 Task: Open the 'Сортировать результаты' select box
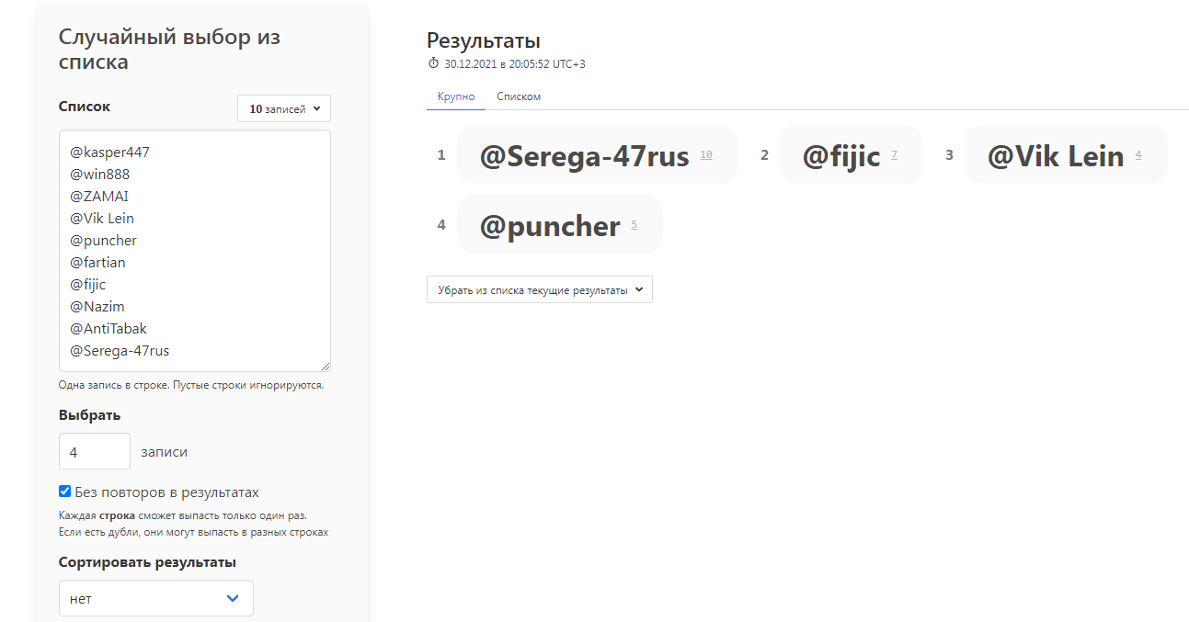pyautogui.click(x=155, y=598)
